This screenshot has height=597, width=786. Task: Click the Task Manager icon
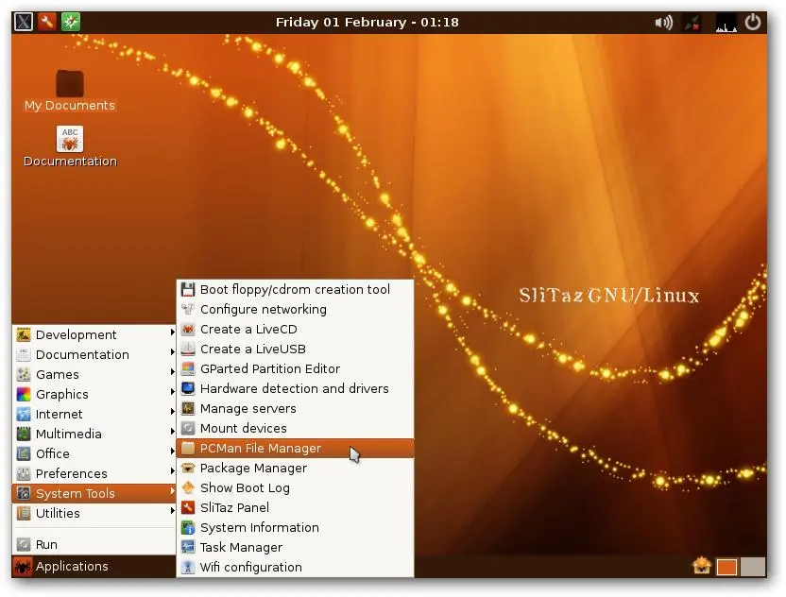click(188, 547)
